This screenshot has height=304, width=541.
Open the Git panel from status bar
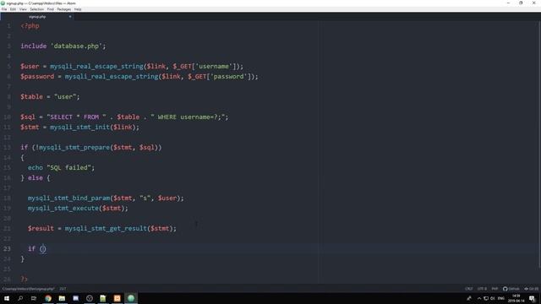(532, 289)
